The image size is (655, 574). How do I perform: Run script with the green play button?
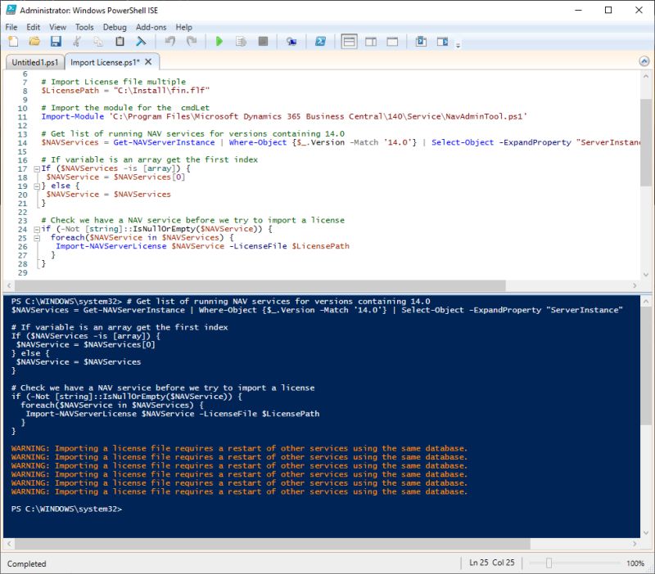click(x=219, y=42)
